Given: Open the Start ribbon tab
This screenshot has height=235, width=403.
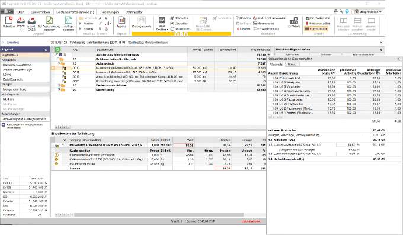Looking at the screenshot, I should pos(21,12).
